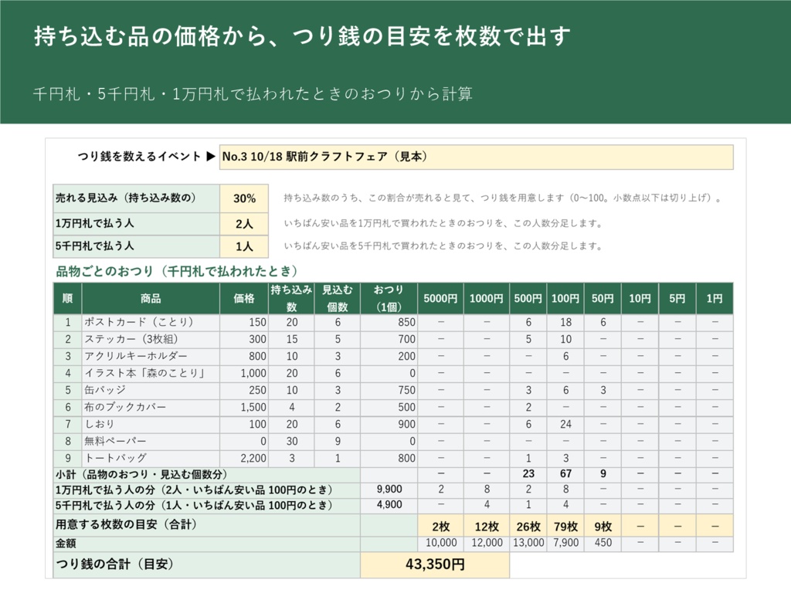Click the '2人' cell for 1万円札で払う人
Screen dimensions: 791x593
tap(244, 224)
